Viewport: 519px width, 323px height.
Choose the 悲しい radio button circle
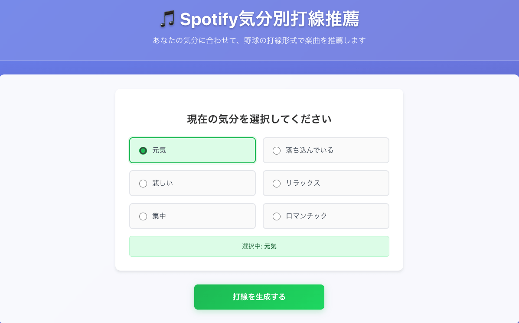click(143, 184)
